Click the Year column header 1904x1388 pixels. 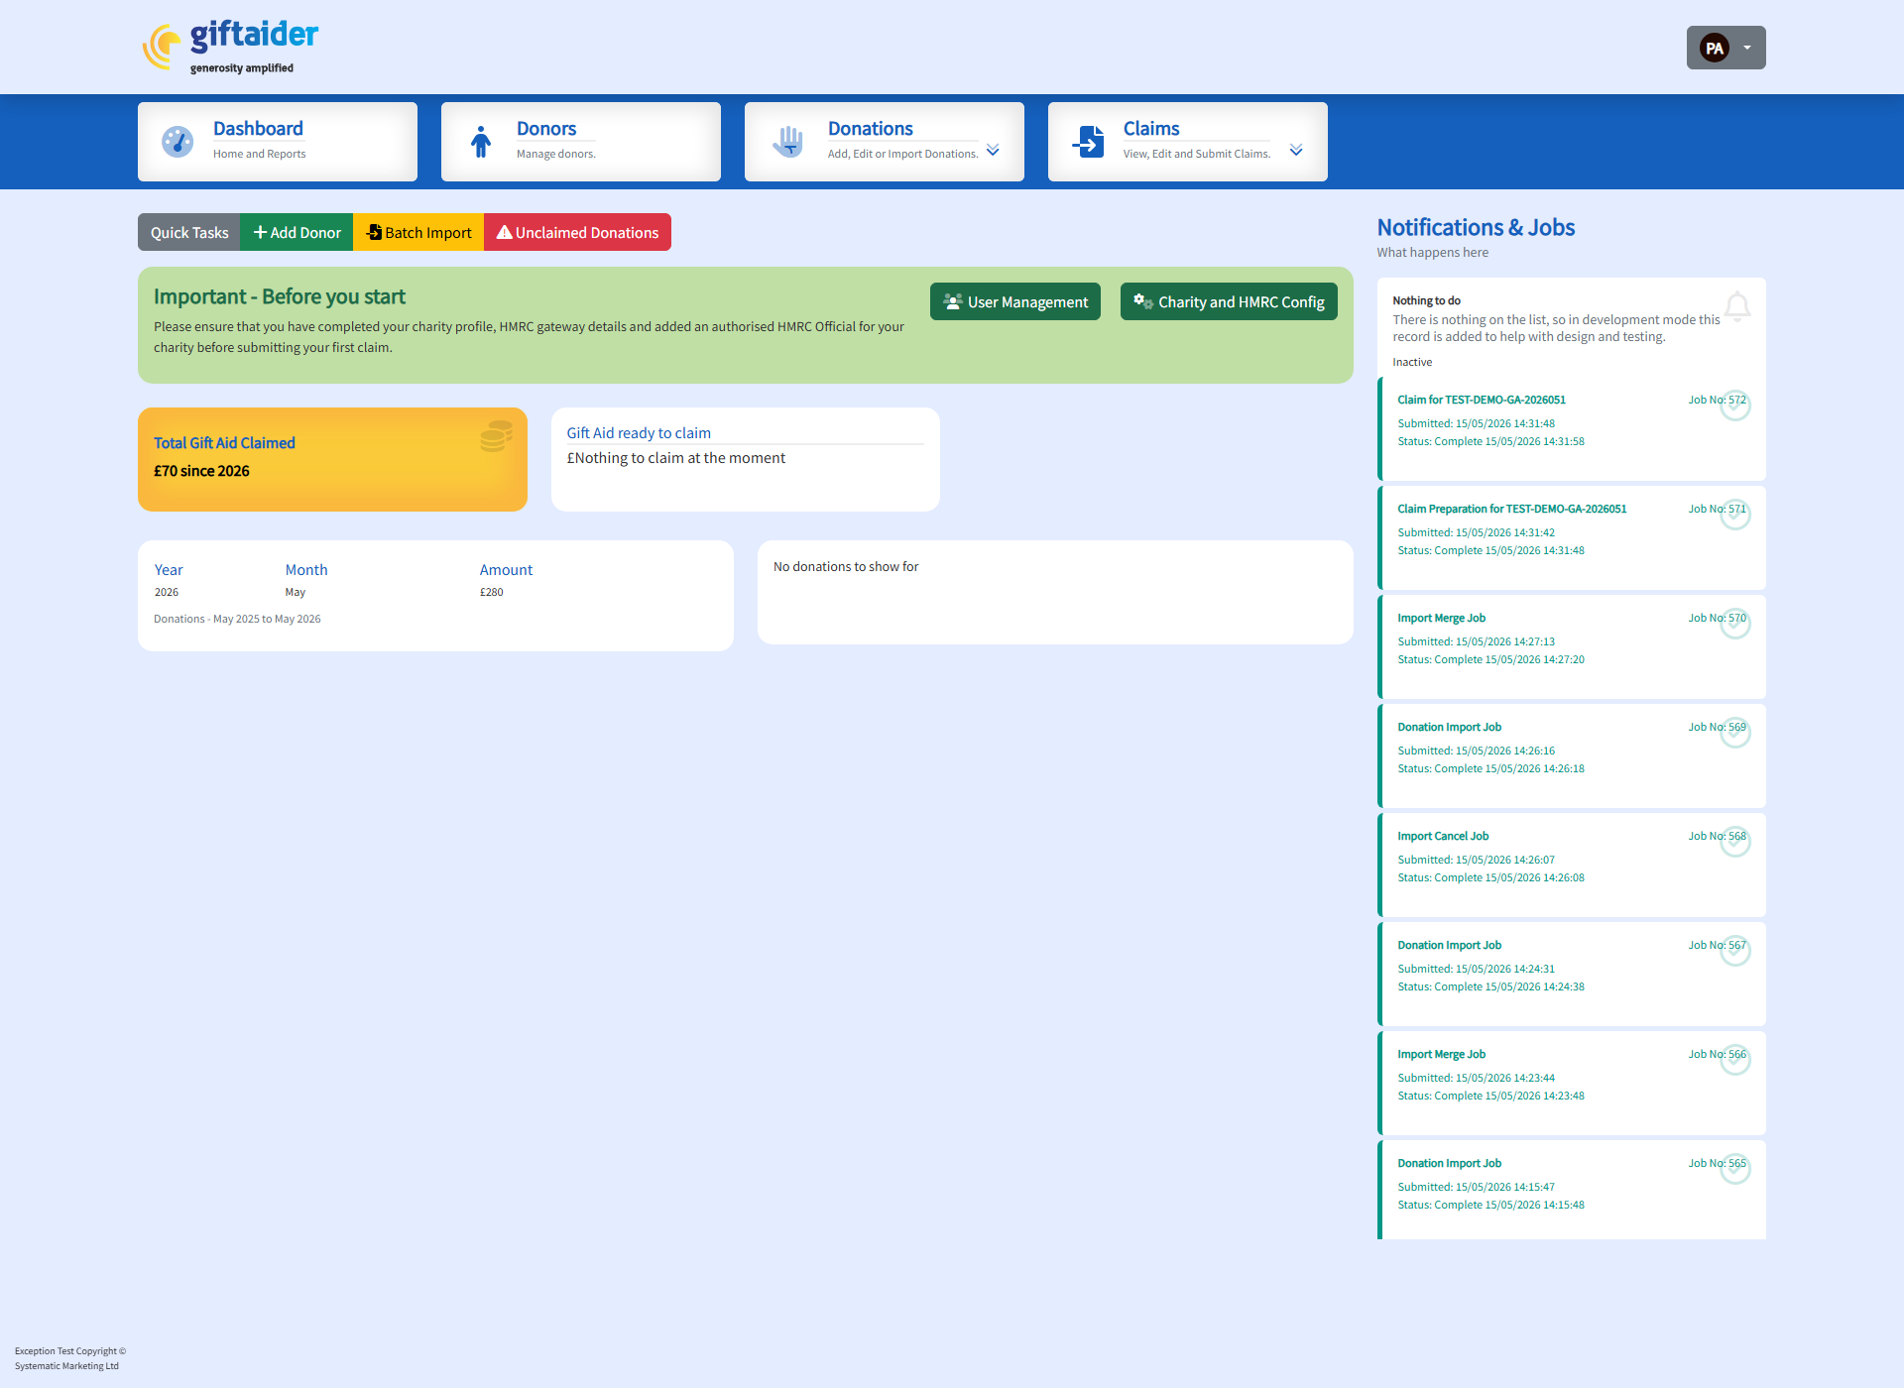169,570
